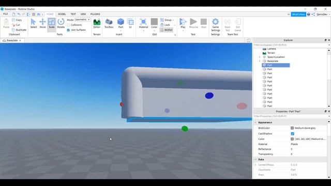Open the Material picker
331x186 pixels.
143,24
